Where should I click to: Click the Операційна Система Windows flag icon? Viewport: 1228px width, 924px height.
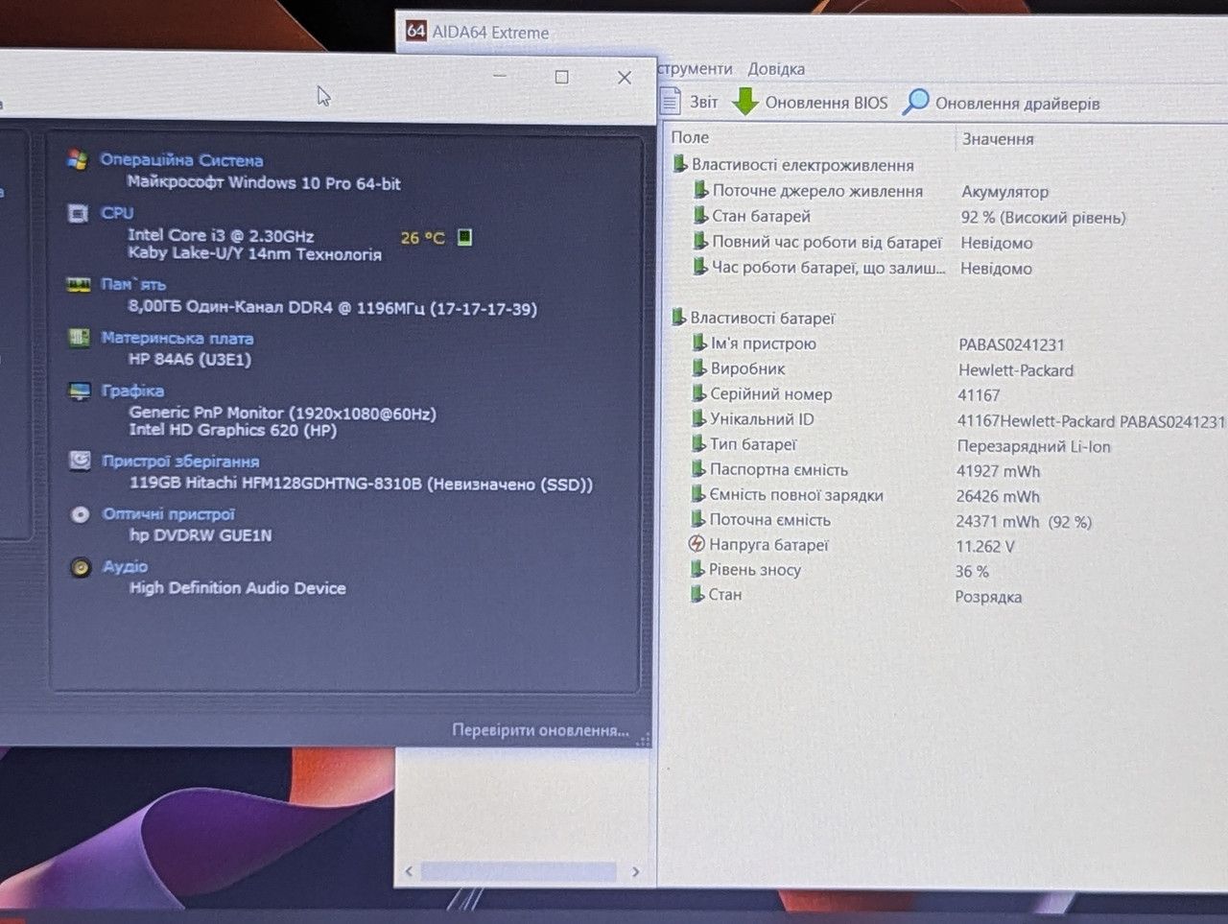78,159
